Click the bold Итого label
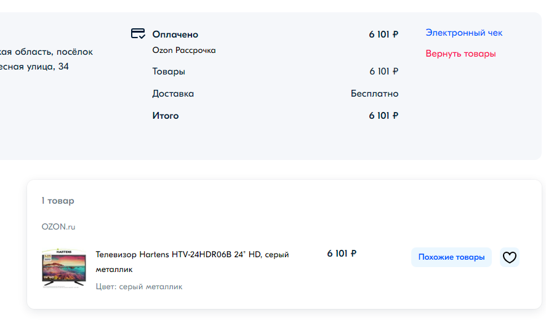 [166, 116]
